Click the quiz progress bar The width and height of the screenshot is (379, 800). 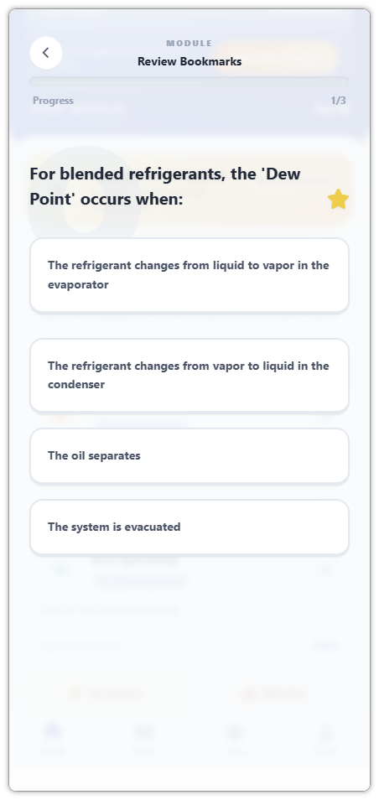(x=189, y=81)
